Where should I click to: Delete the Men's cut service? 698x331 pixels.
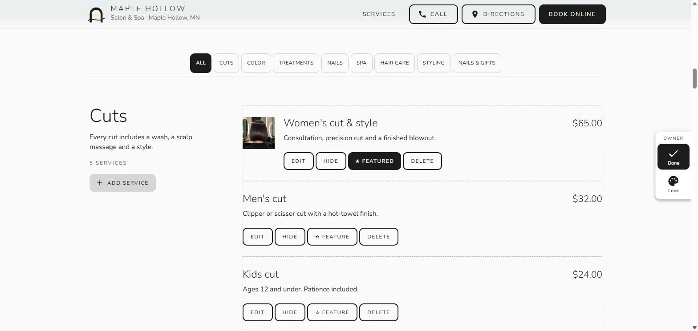[x=378, y=237]
